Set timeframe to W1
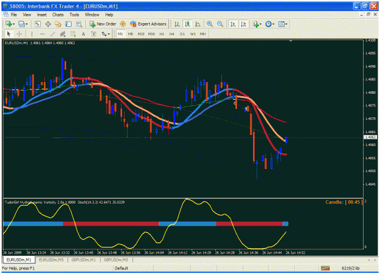The image size is (380, 273). point(193,34)
